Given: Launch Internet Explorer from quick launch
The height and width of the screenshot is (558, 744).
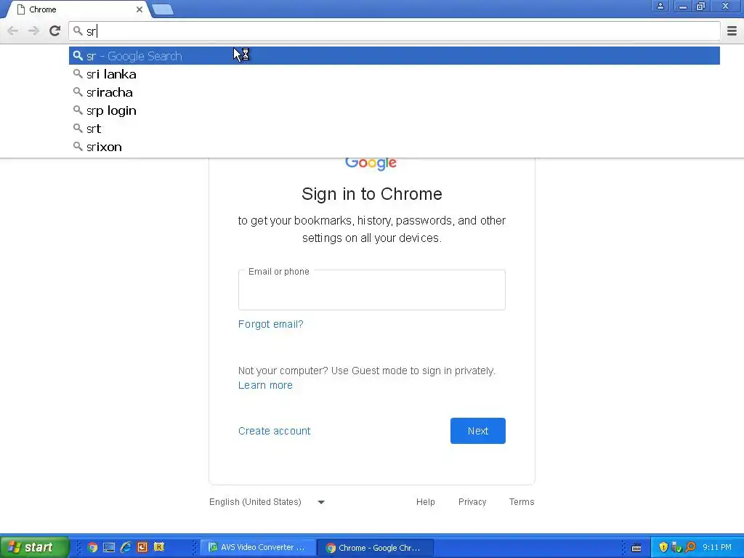Looking at the screenshot, I should pos(126,547).
